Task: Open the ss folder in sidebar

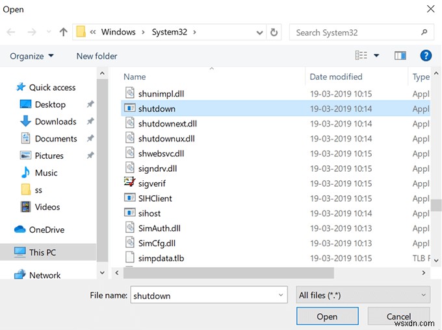Action: click(x=38, y=190)
